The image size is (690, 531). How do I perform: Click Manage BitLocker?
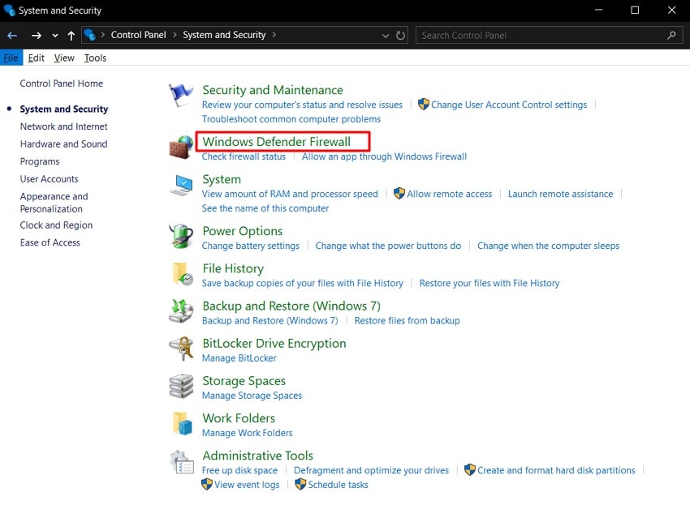tap(239, 358)
